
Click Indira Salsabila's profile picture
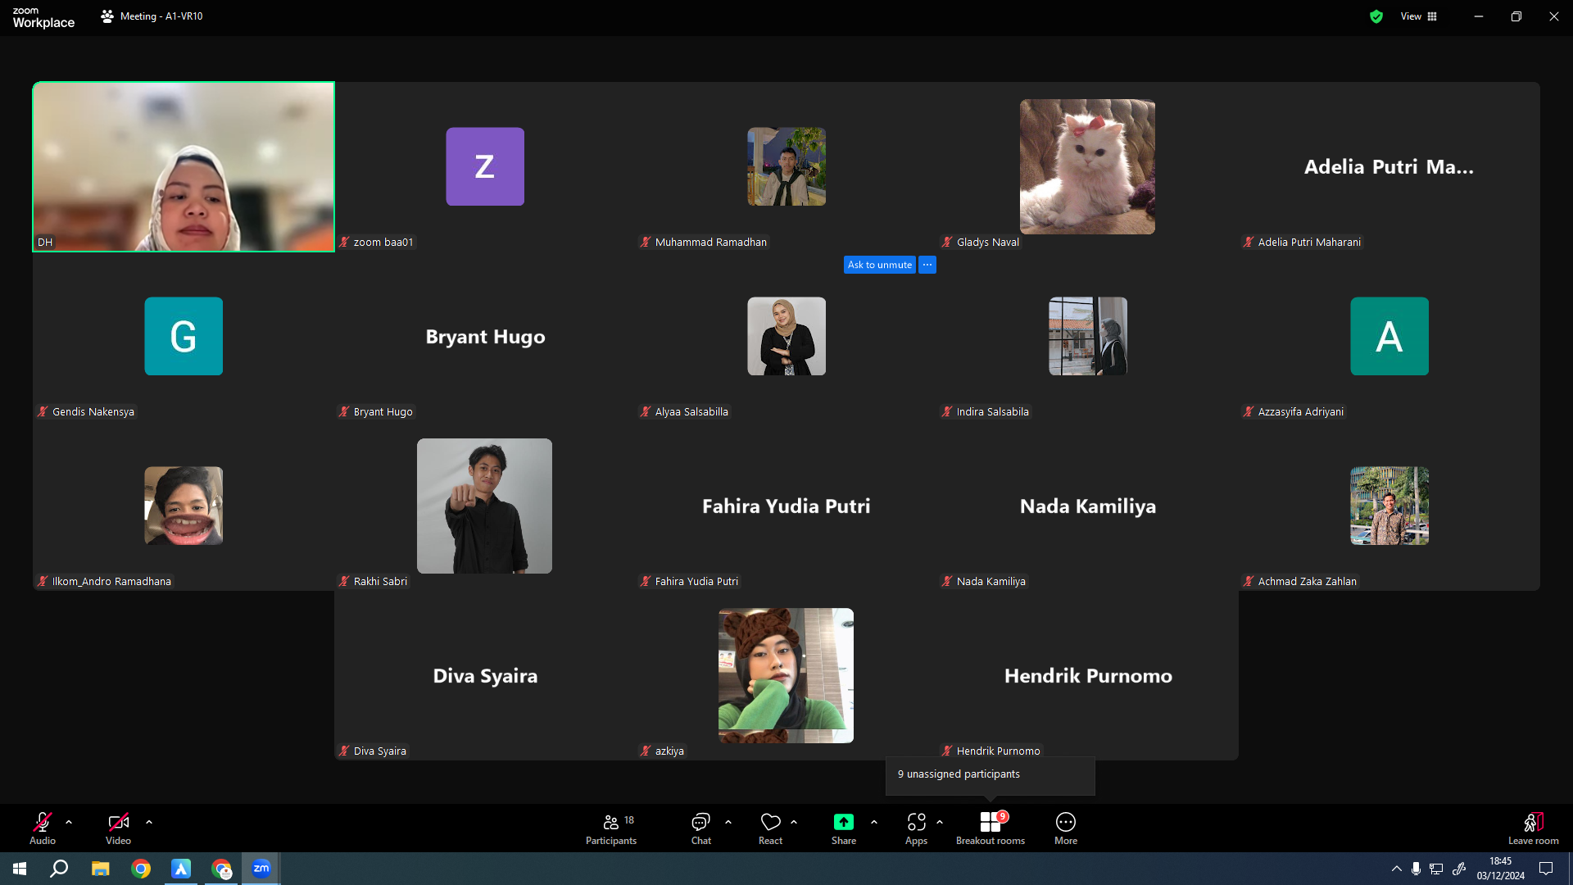point(1088,336)
